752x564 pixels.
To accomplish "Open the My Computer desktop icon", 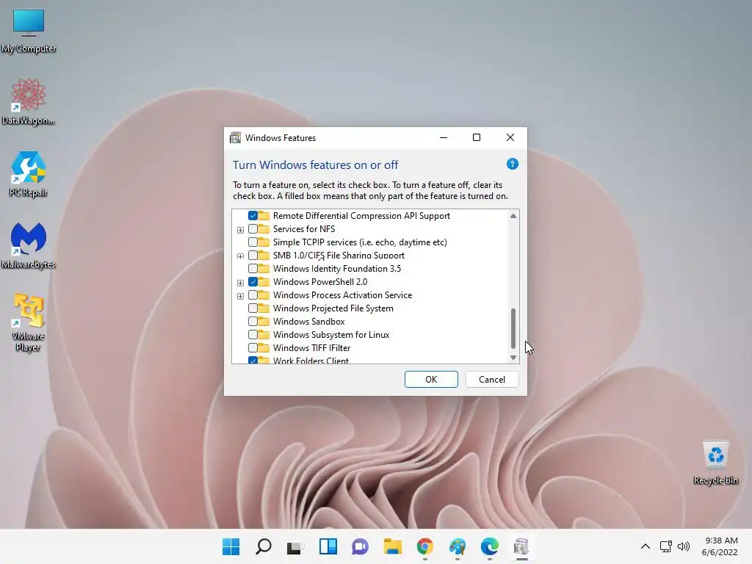I will [x=29, y=29].
